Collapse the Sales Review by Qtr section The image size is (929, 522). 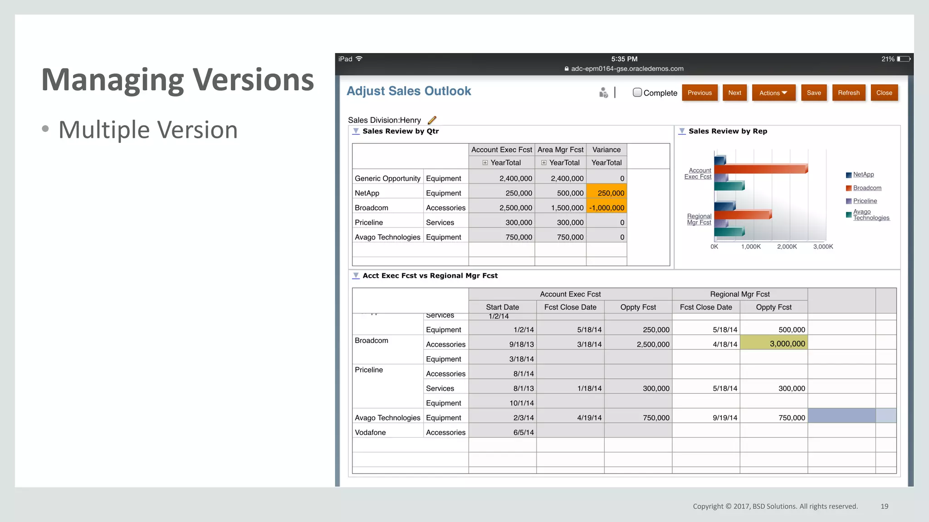[356, 131]
